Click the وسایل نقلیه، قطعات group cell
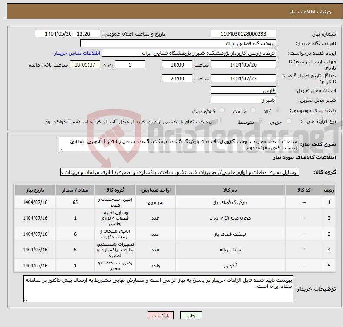 pos(115,218)
